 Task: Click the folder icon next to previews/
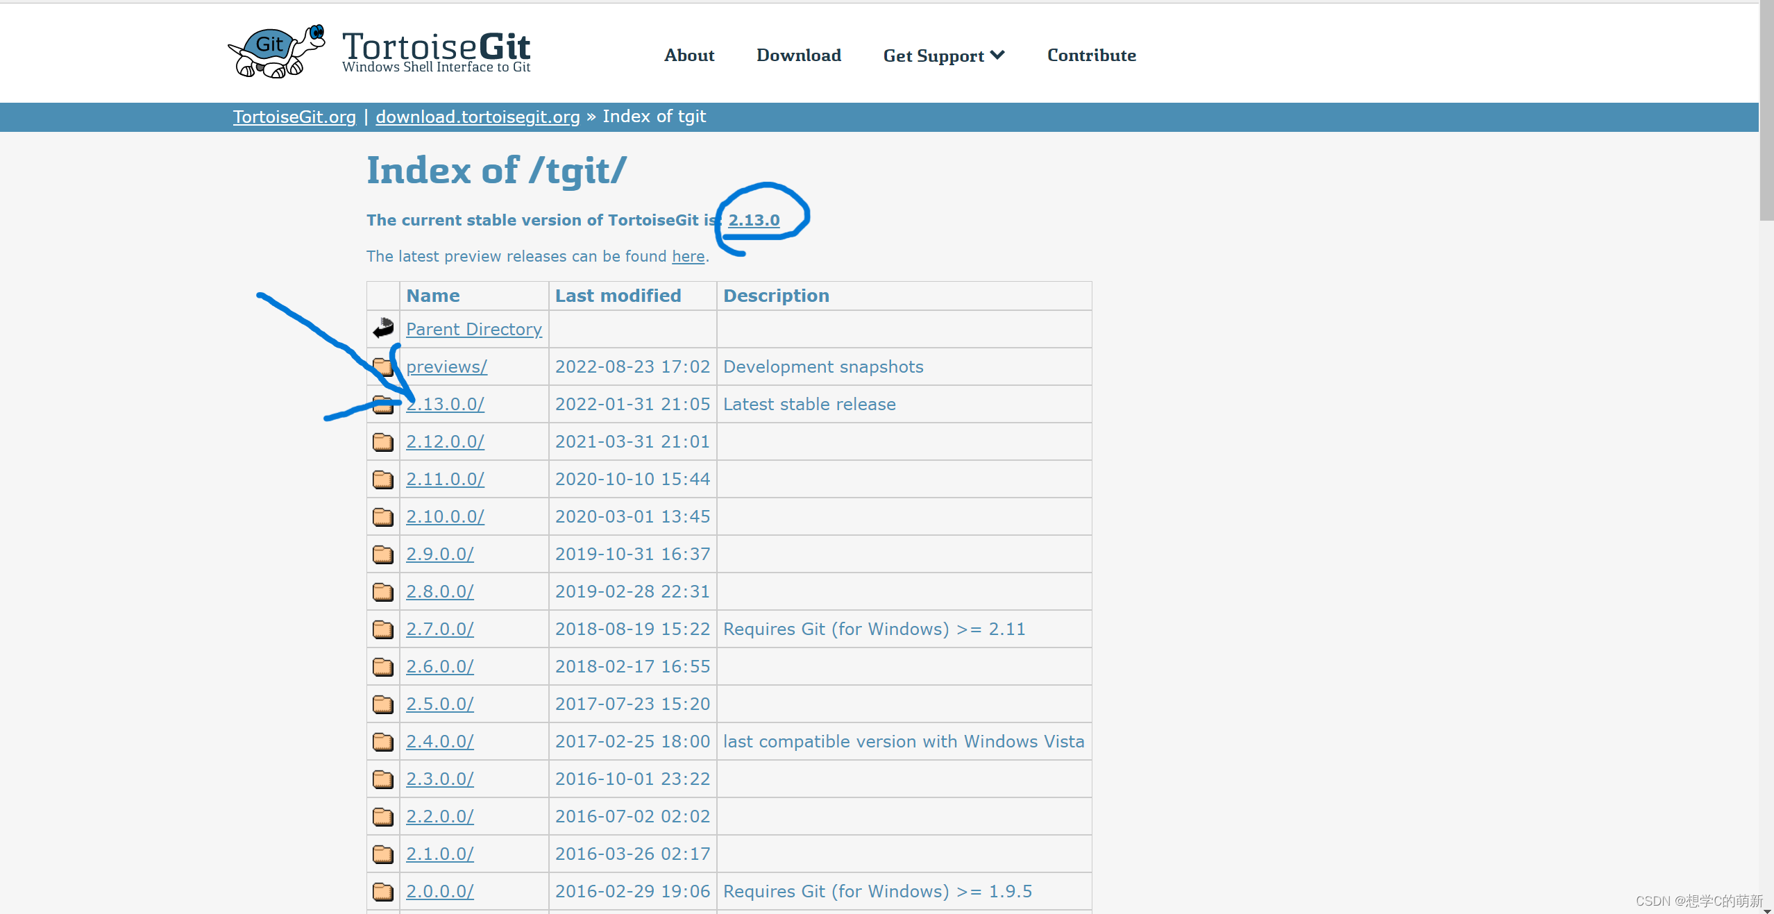383,366
